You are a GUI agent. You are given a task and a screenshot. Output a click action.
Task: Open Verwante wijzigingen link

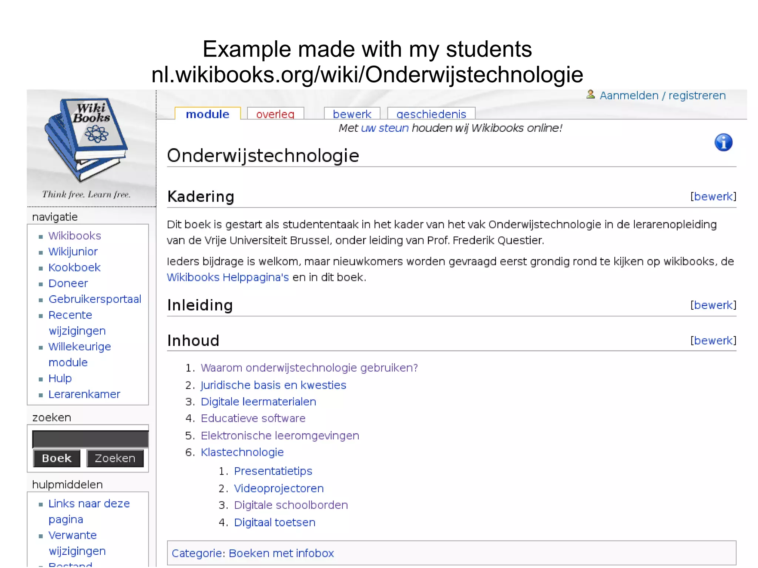coord(77,543)
